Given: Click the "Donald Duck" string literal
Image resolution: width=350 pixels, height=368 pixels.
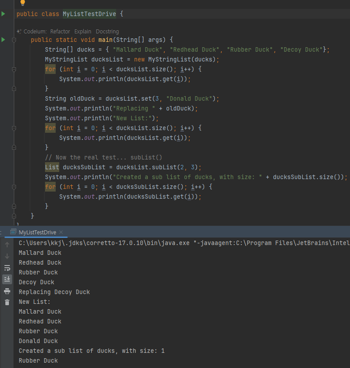Looking at the screenshot, I should click(x=189, y=98).
